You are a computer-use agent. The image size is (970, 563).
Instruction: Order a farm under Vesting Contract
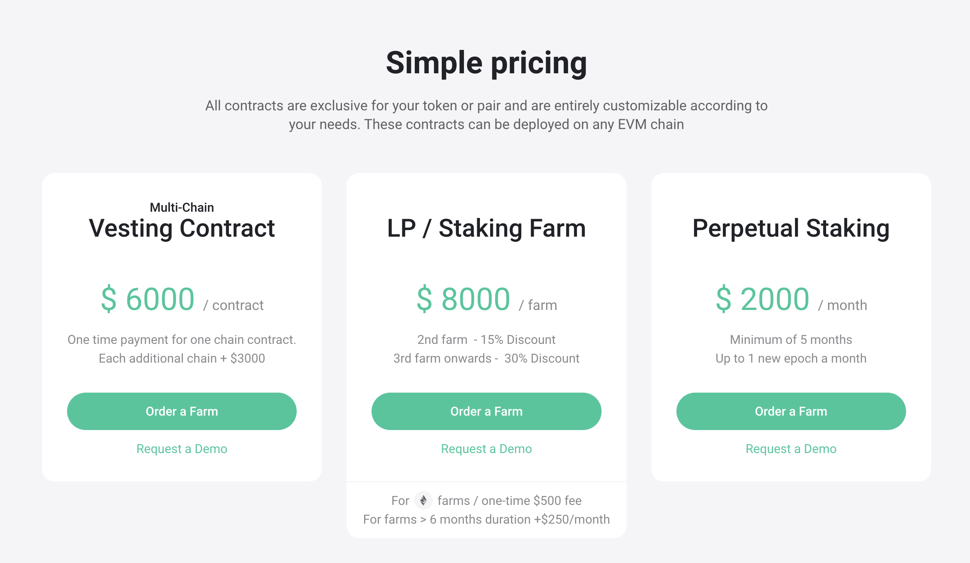(182, 411)
